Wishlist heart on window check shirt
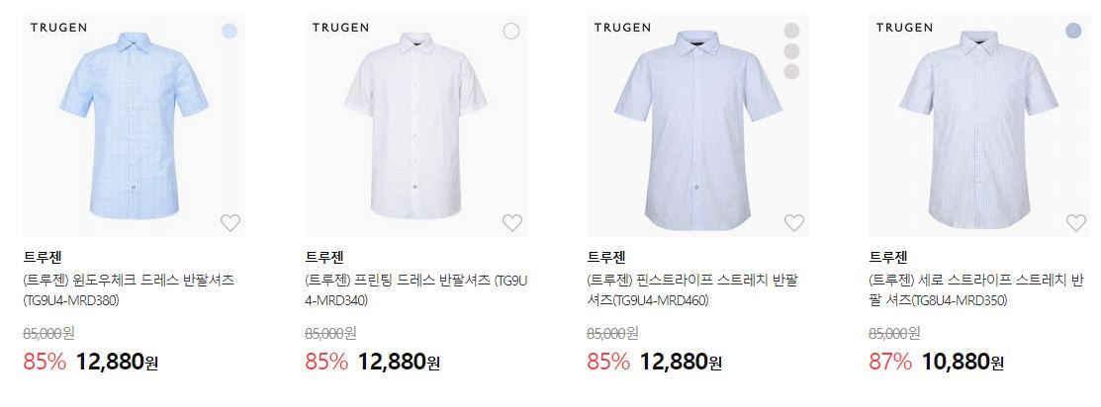 click(230, 223)
